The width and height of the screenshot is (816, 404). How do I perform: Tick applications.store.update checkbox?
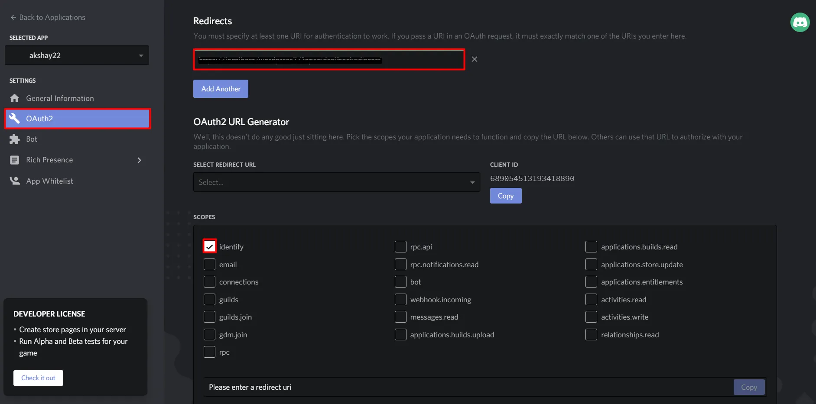pyautogui.click(x=591, y=264)
